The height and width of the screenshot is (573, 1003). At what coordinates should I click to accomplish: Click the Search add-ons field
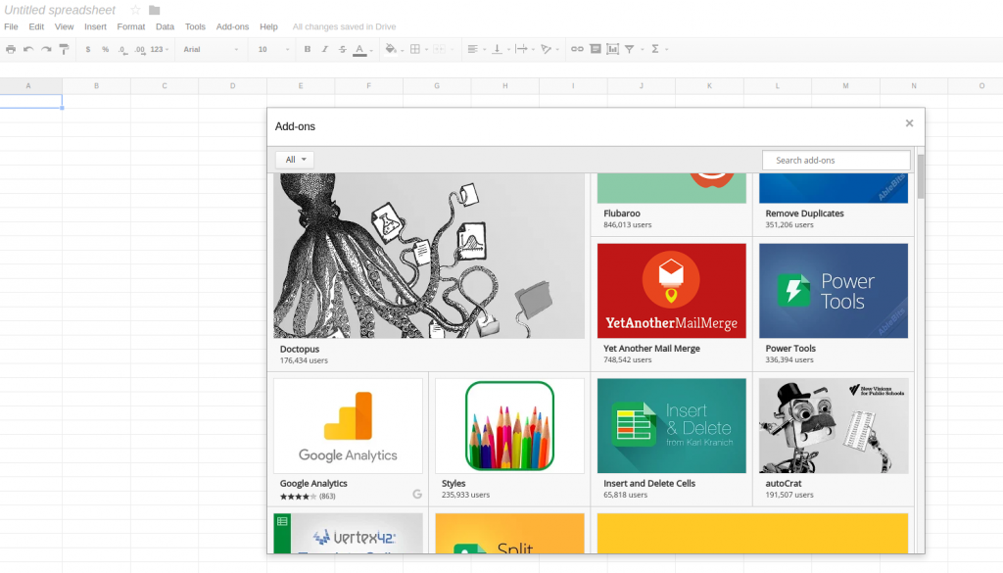pos(836,160)
